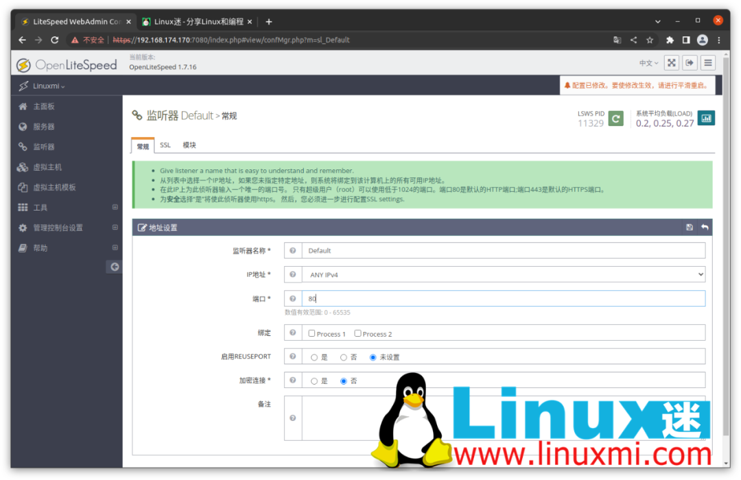Image resolution: width=741 pixels, height=480 pixels.
Task: Toggle the browser side panel icon
Action: (685, 40)
